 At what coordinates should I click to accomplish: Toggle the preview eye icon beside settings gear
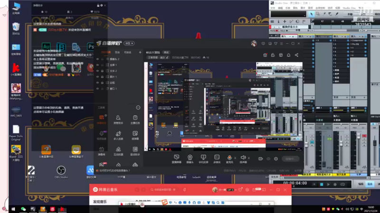point(268,159)
